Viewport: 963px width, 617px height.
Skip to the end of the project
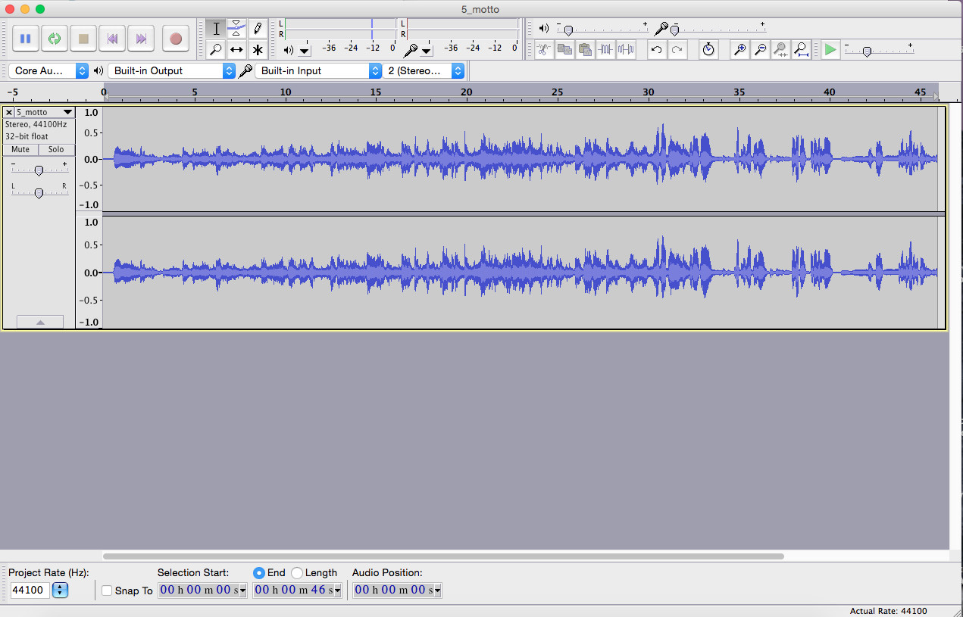coord(142,39)
